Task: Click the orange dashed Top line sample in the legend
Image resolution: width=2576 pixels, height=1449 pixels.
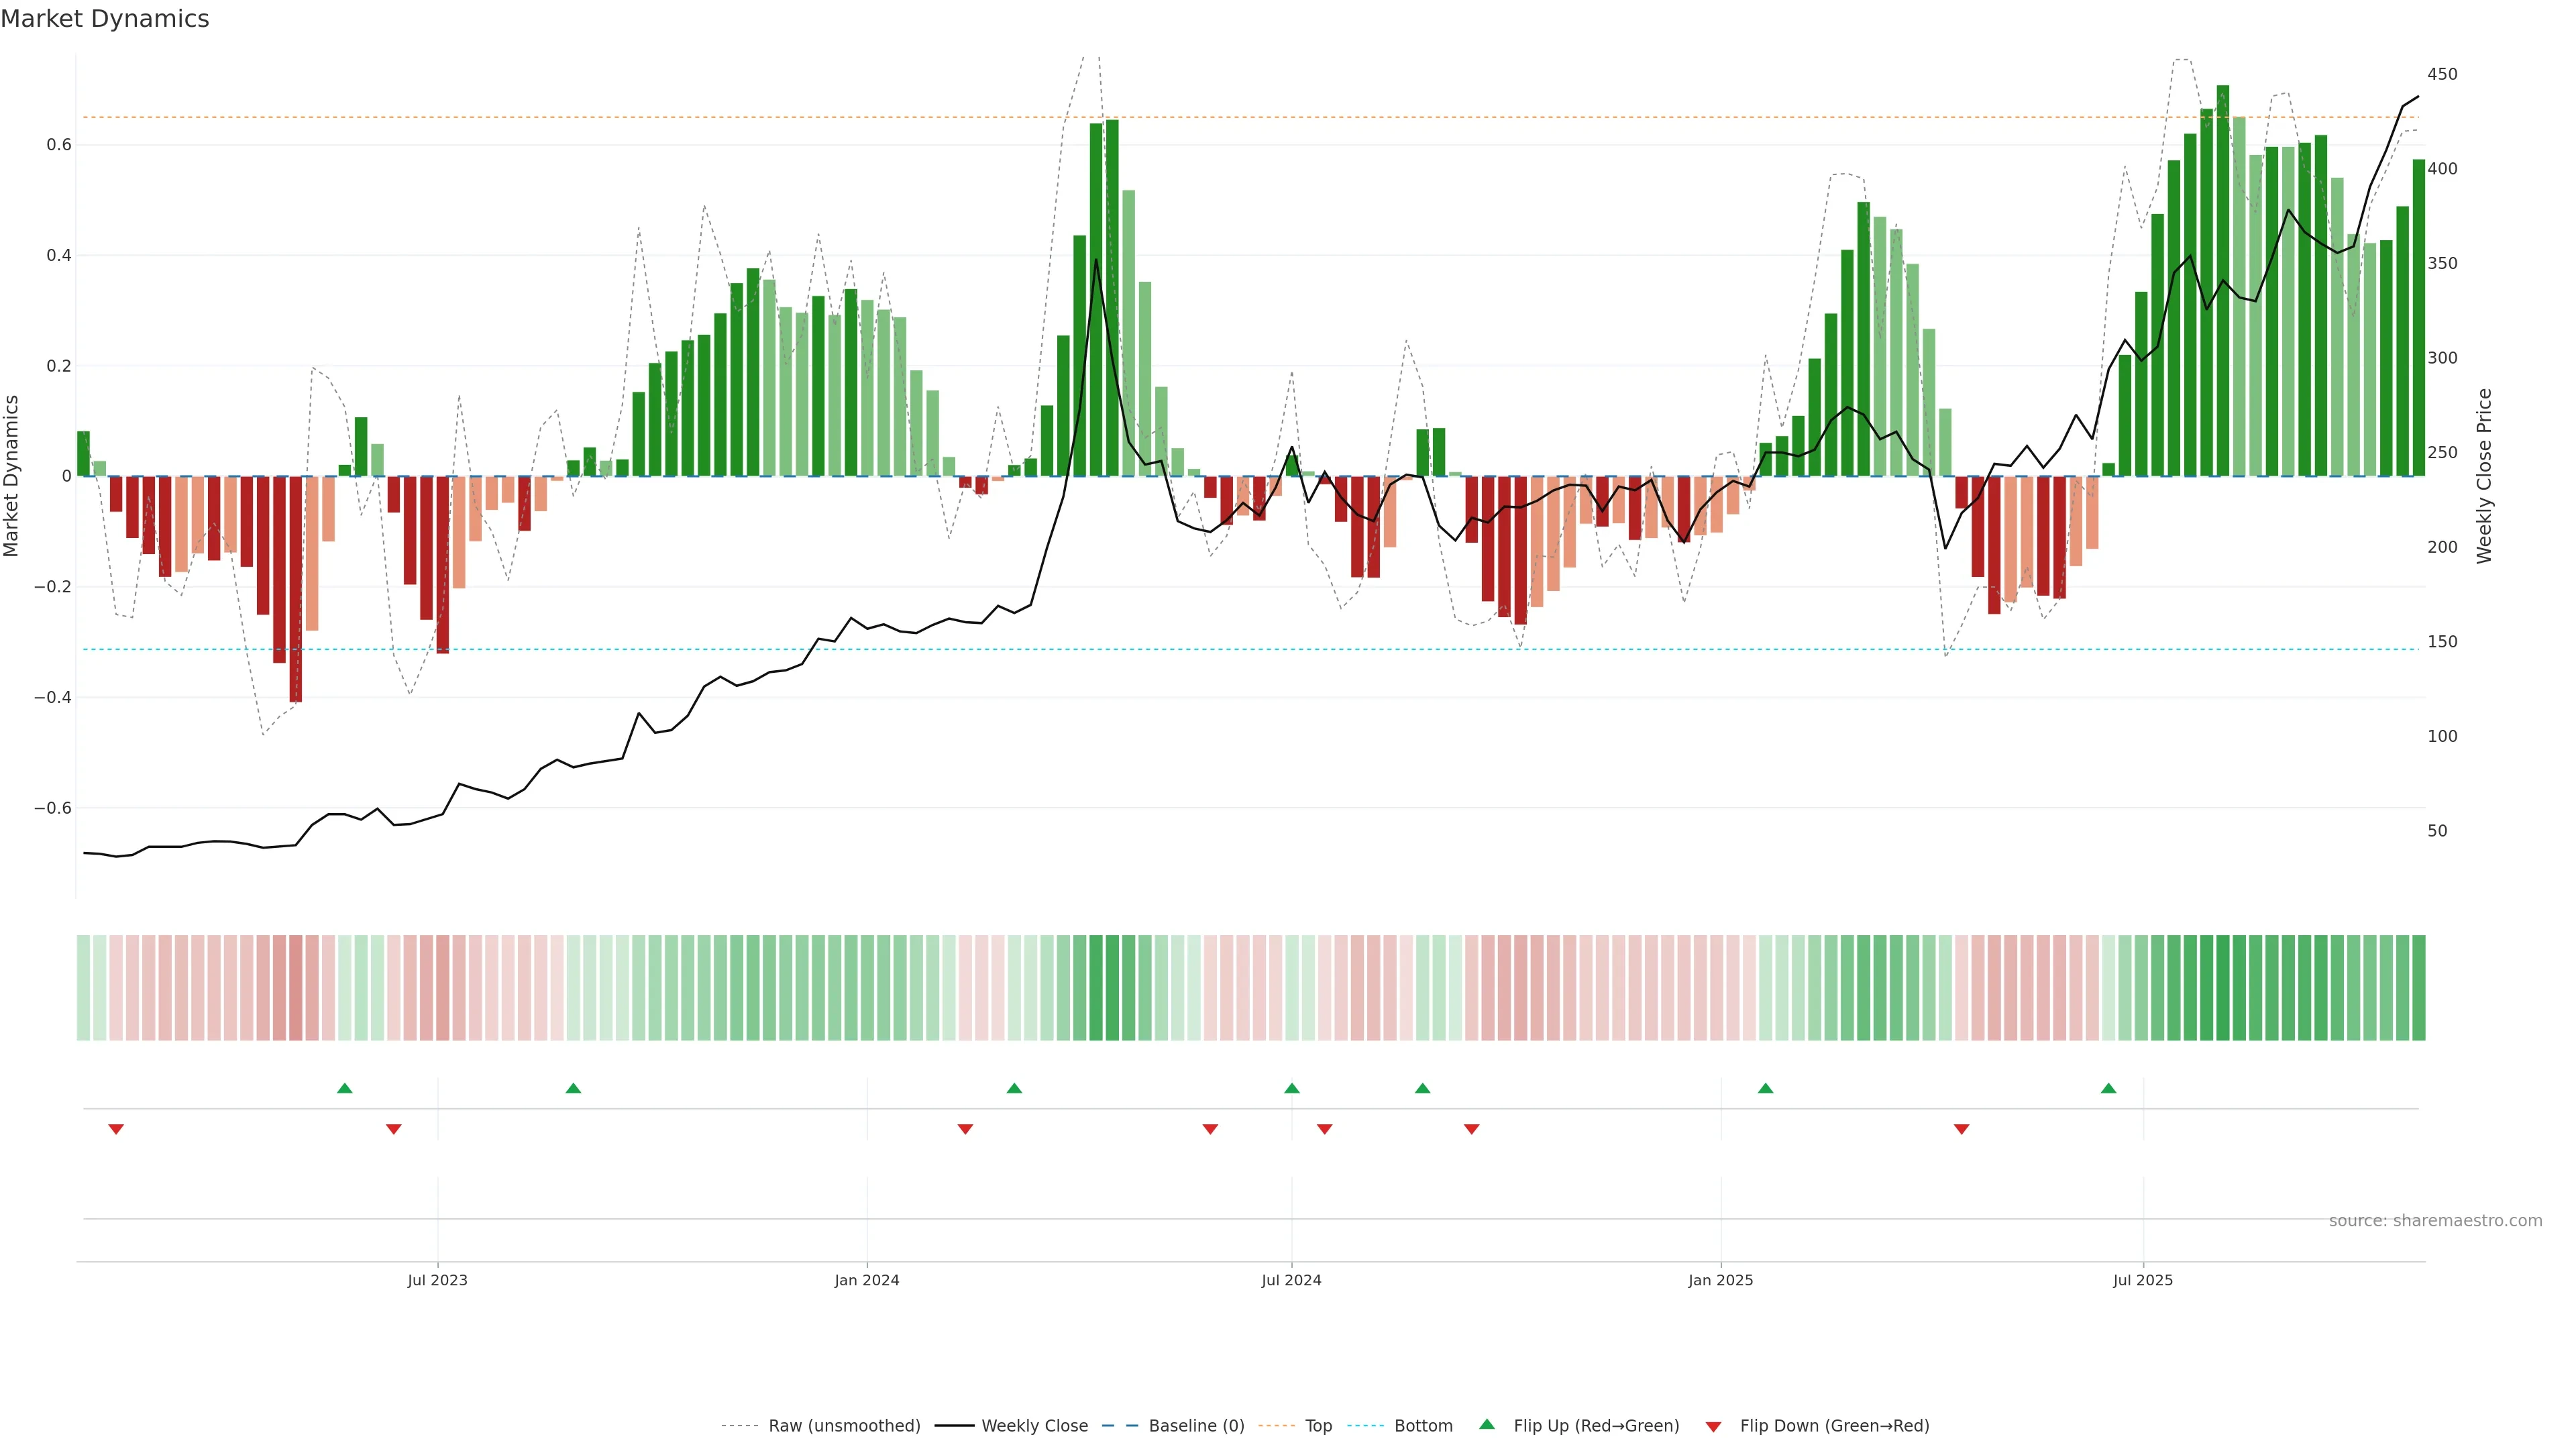Action: coord(1276,1426)
